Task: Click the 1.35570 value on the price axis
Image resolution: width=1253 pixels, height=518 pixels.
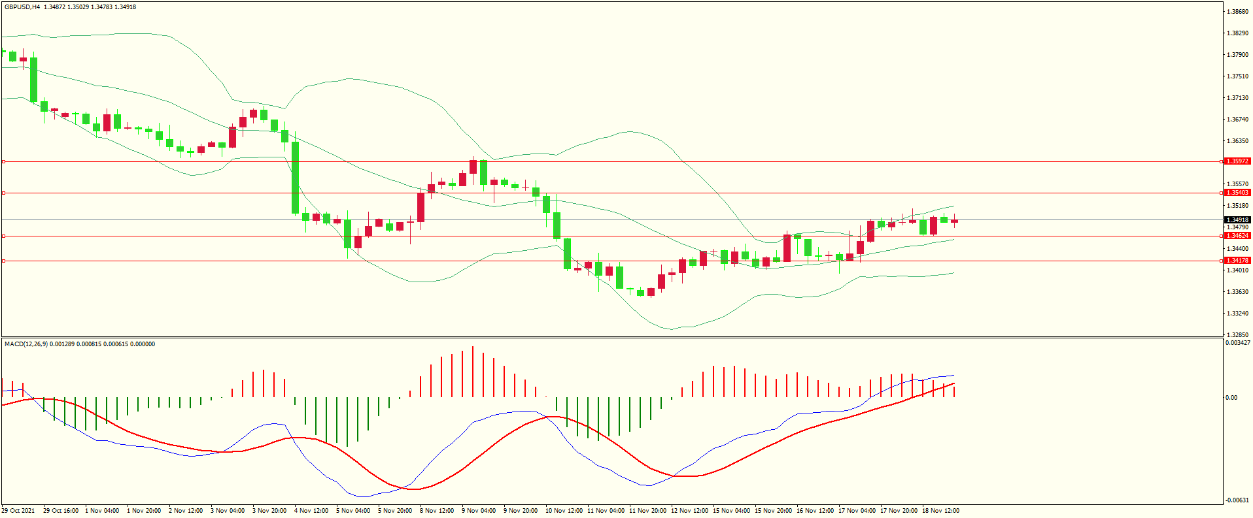Action: 1237,184
